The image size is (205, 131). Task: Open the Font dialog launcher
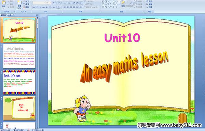pyautogui.click(x=61, y=12)
